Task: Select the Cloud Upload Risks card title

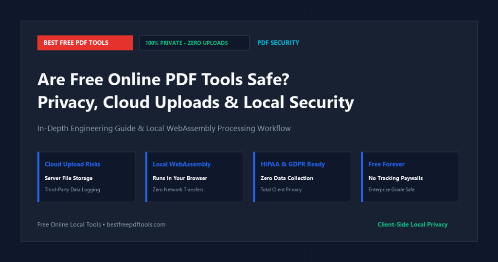Action: [x=72, y=164]
